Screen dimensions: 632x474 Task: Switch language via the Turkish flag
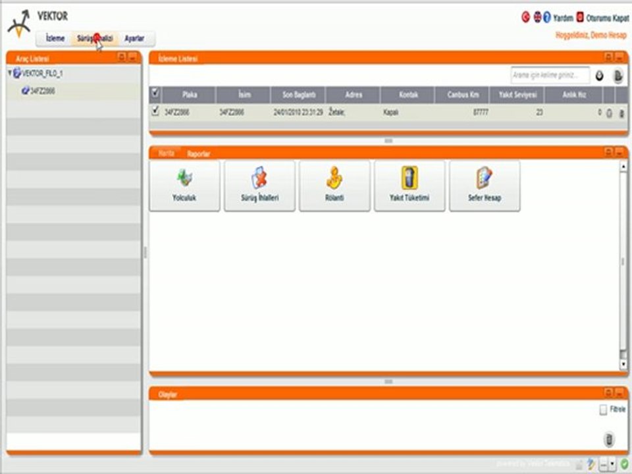[x=525, y=17]
